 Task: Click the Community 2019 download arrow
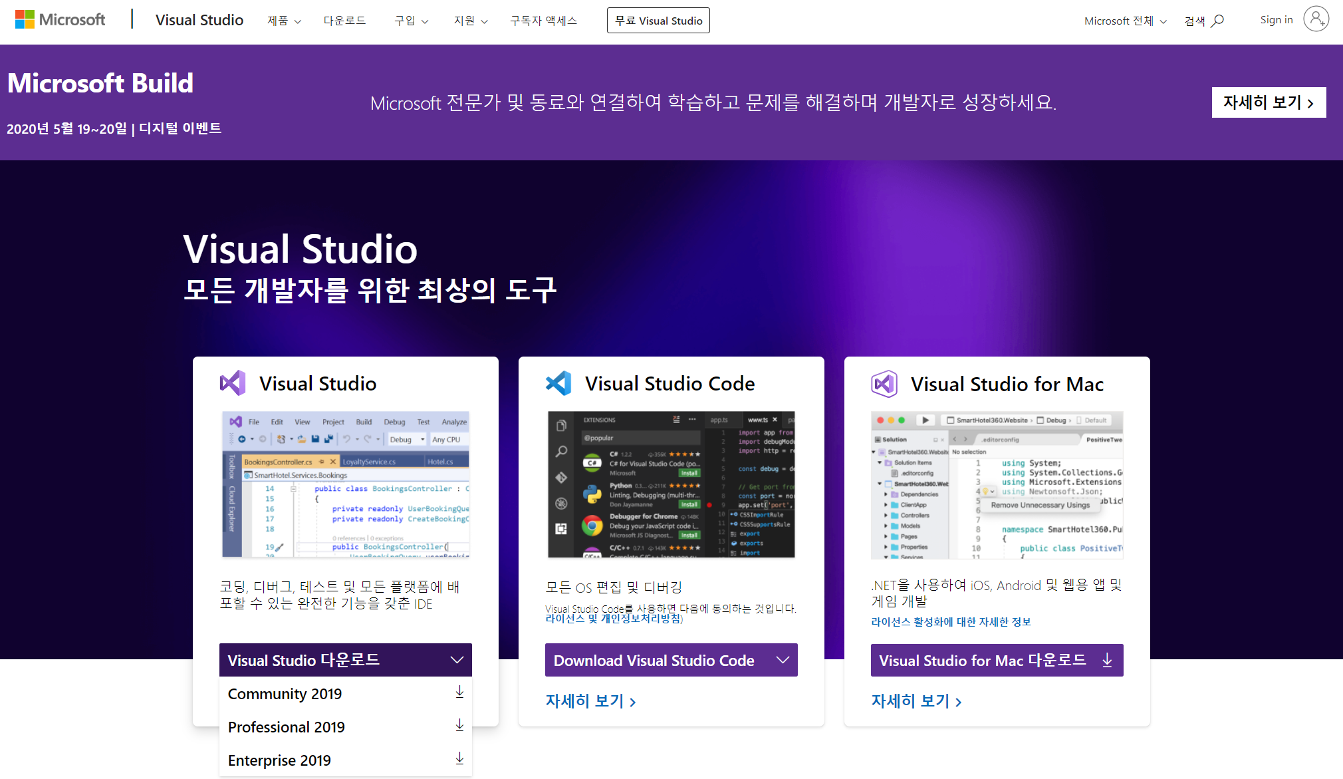click(459, 693)
